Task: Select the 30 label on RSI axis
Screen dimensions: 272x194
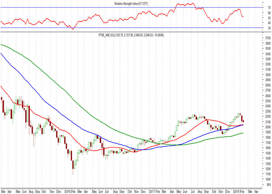Action: click(269, 28)
